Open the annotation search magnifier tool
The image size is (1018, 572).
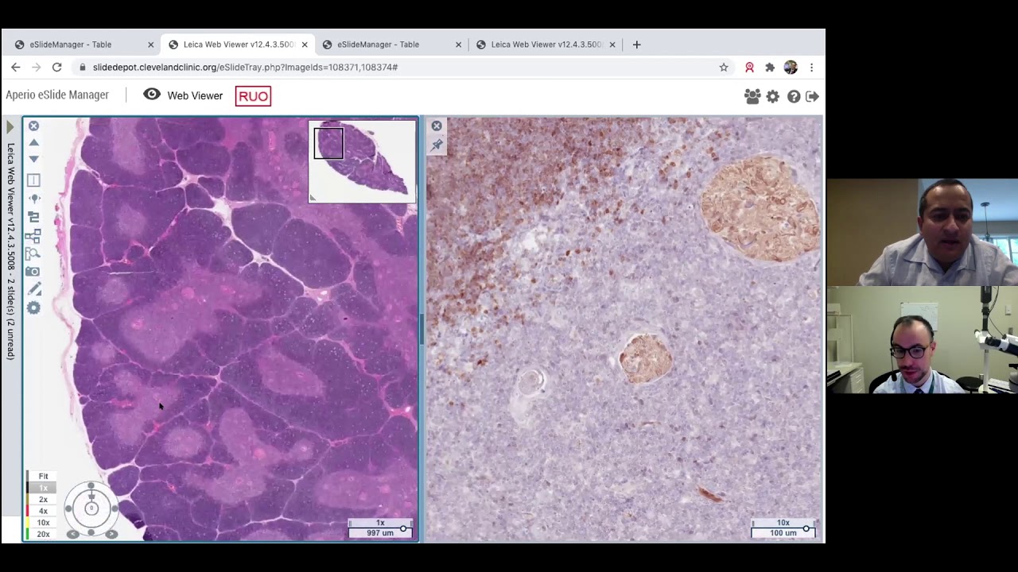(x=33, y=253)
